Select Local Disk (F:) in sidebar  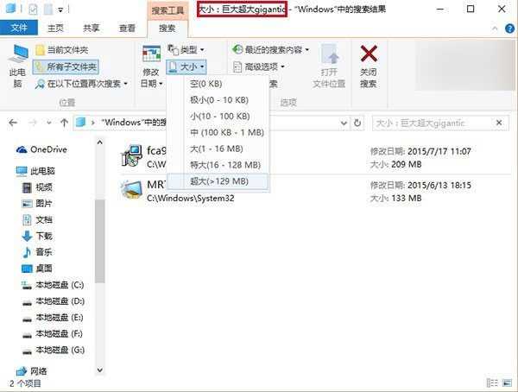click(x=52, y=333)
